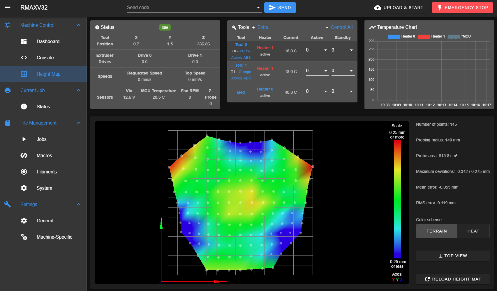Click the File Management SD card icon
Screen dimensions: 497x291
click(8, 123)
